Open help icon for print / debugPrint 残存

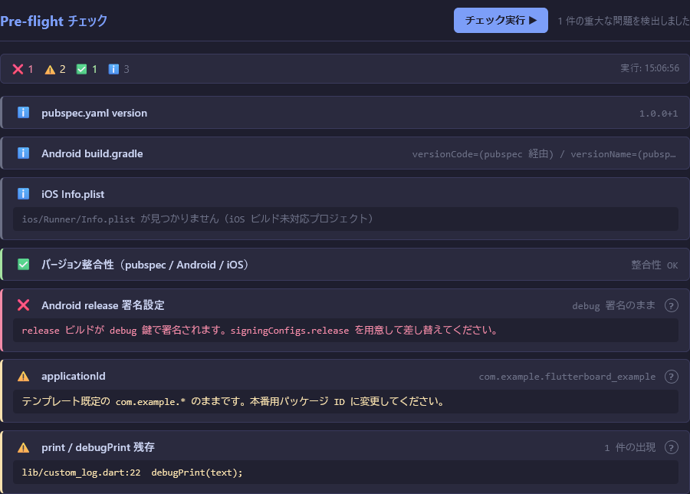671,447
